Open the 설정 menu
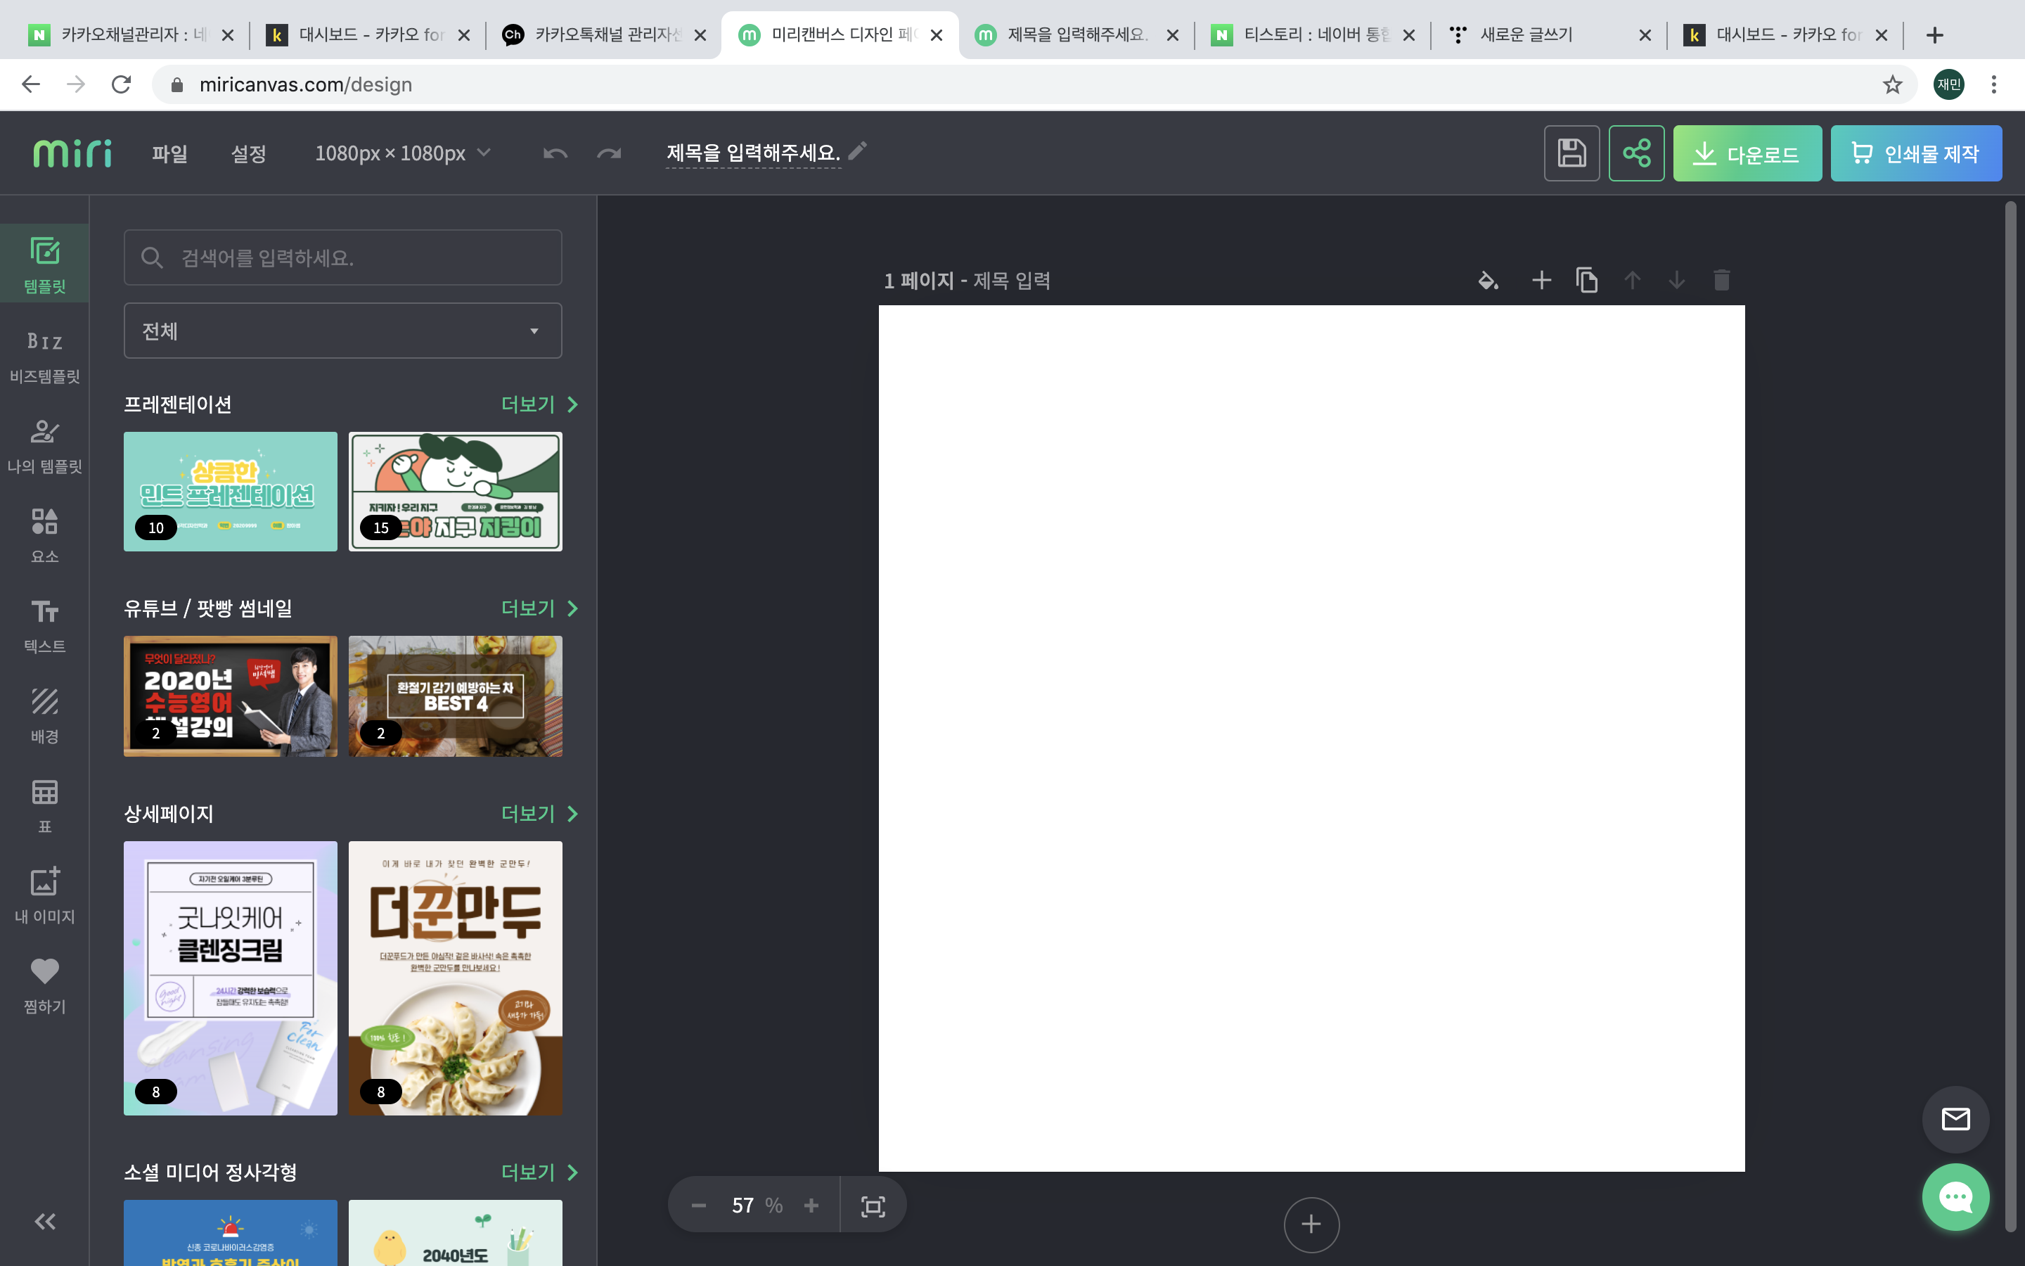The image size is (2025, 1266). tap(247, 154)
